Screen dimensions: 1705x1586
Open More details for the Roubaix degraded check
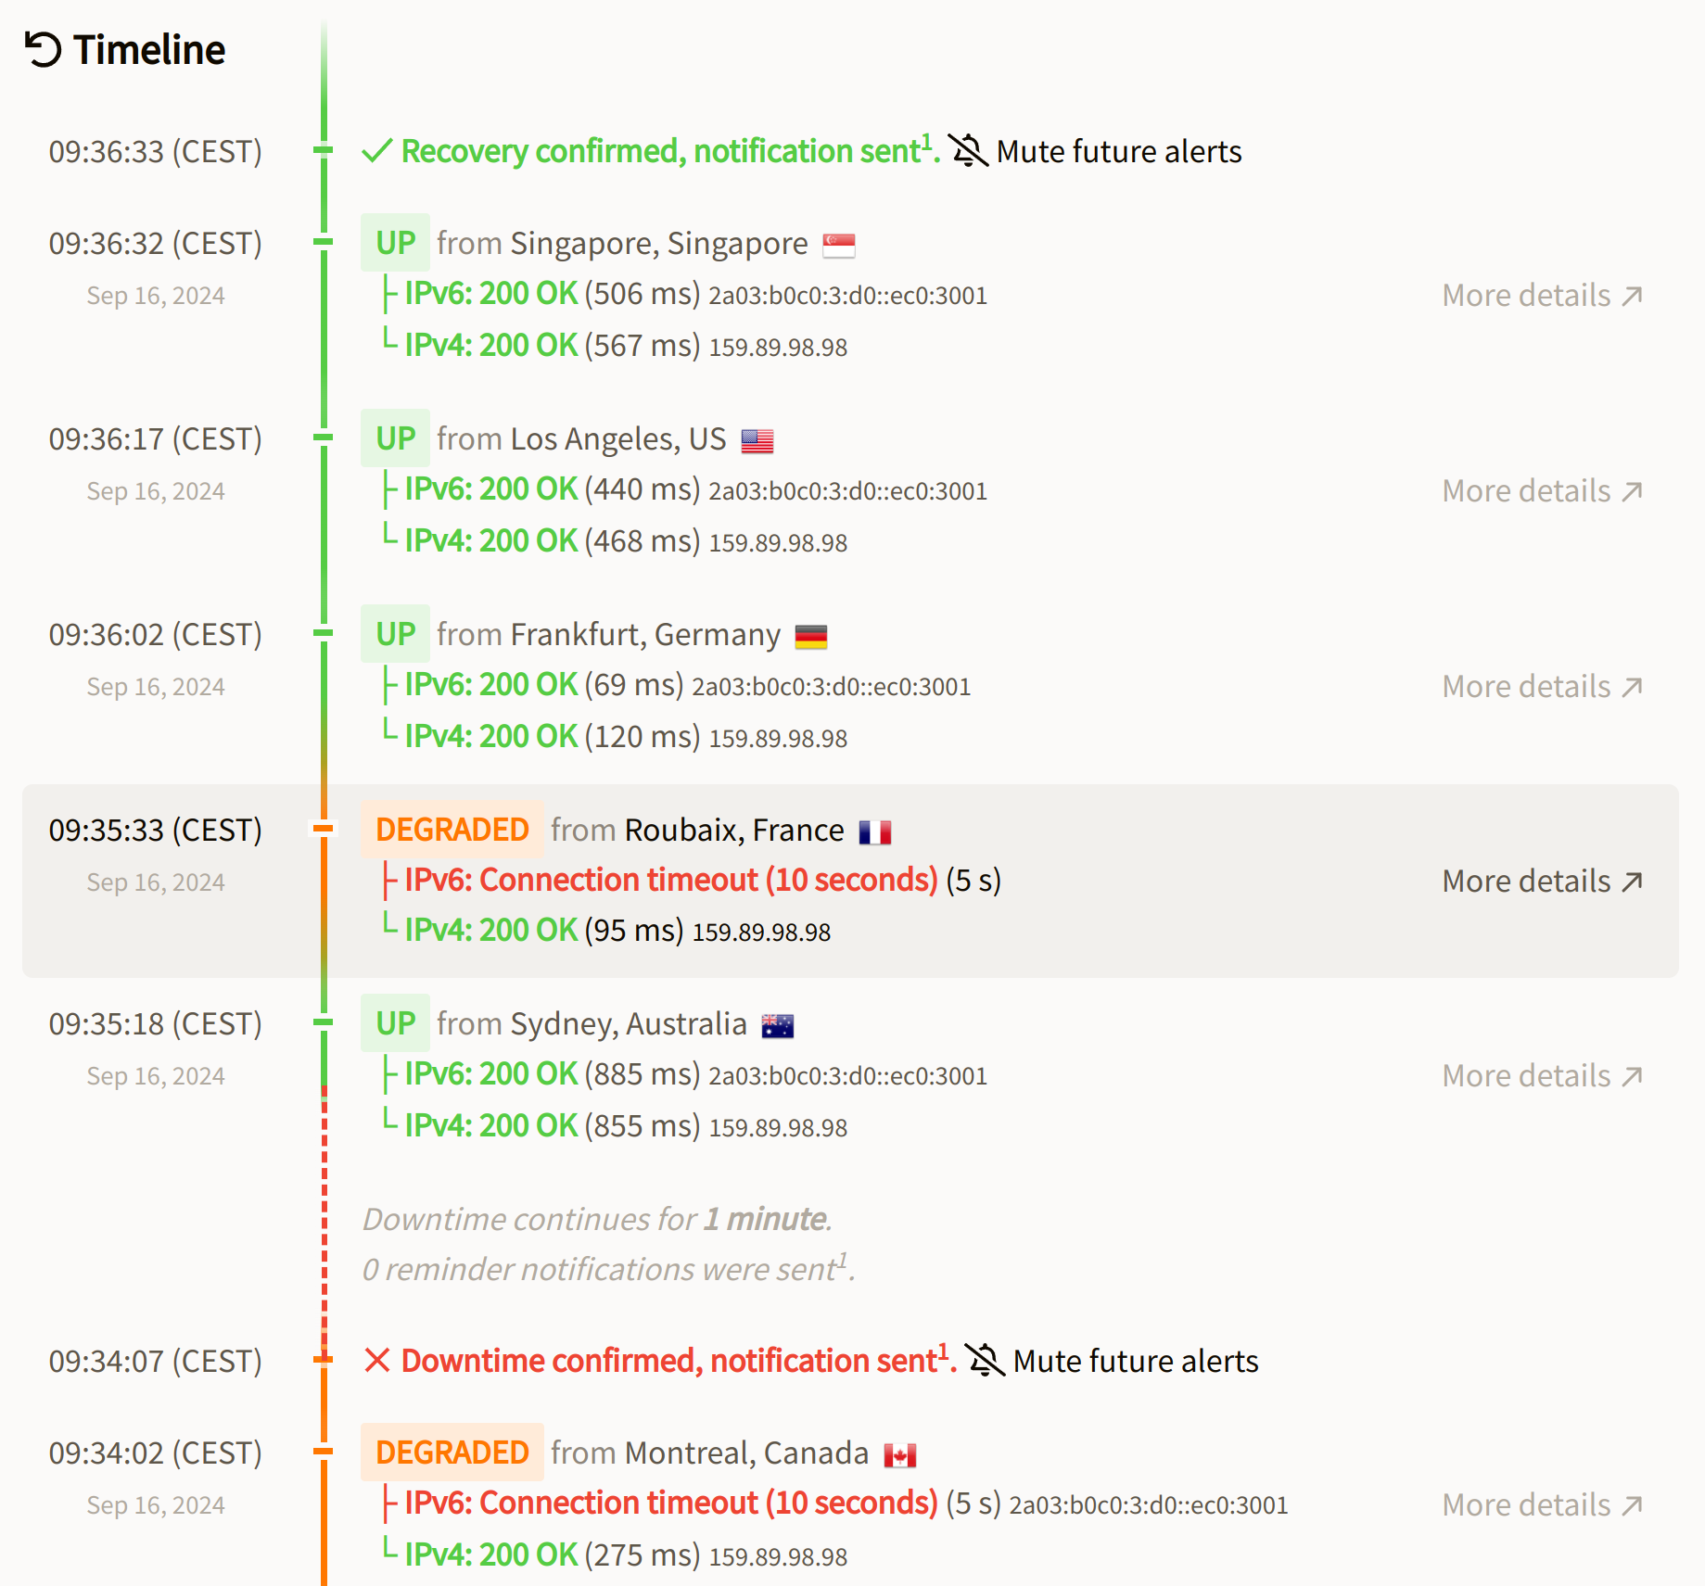[1541, 881]
